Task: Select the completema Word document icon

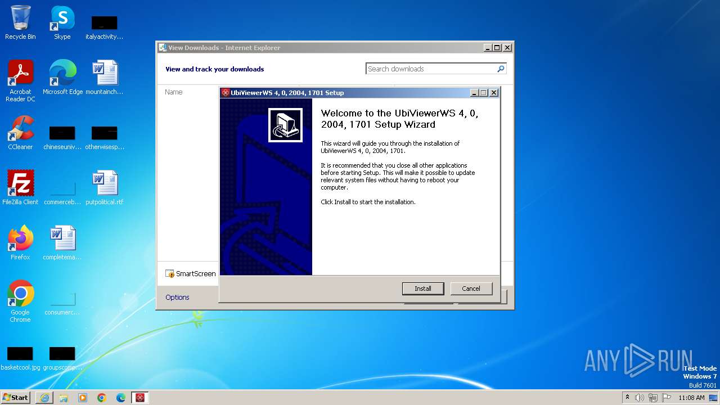Action: (62, 242)
